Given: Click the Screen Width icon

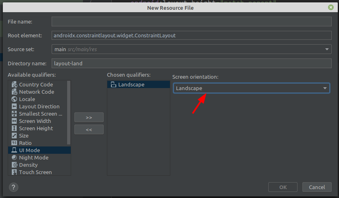Looking at the screenshot, I should tap(14, 121).
